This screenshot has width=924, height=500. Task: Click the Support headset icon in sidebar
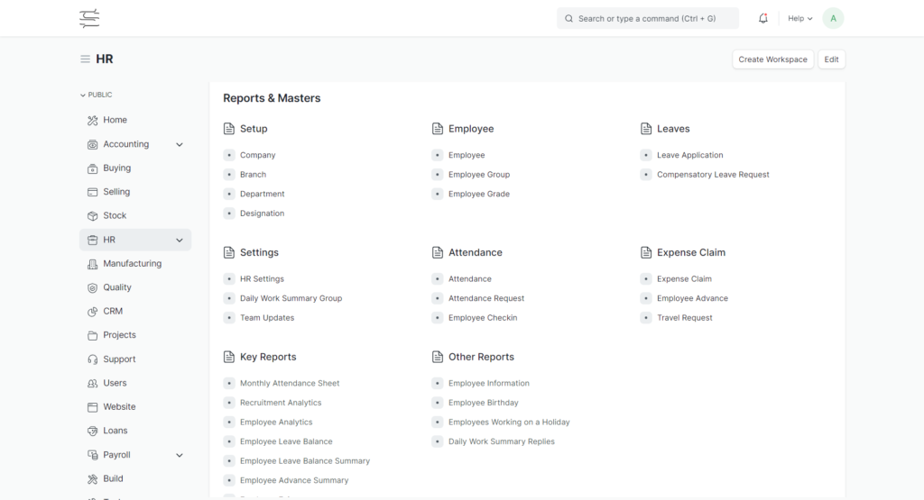(92, 359)
